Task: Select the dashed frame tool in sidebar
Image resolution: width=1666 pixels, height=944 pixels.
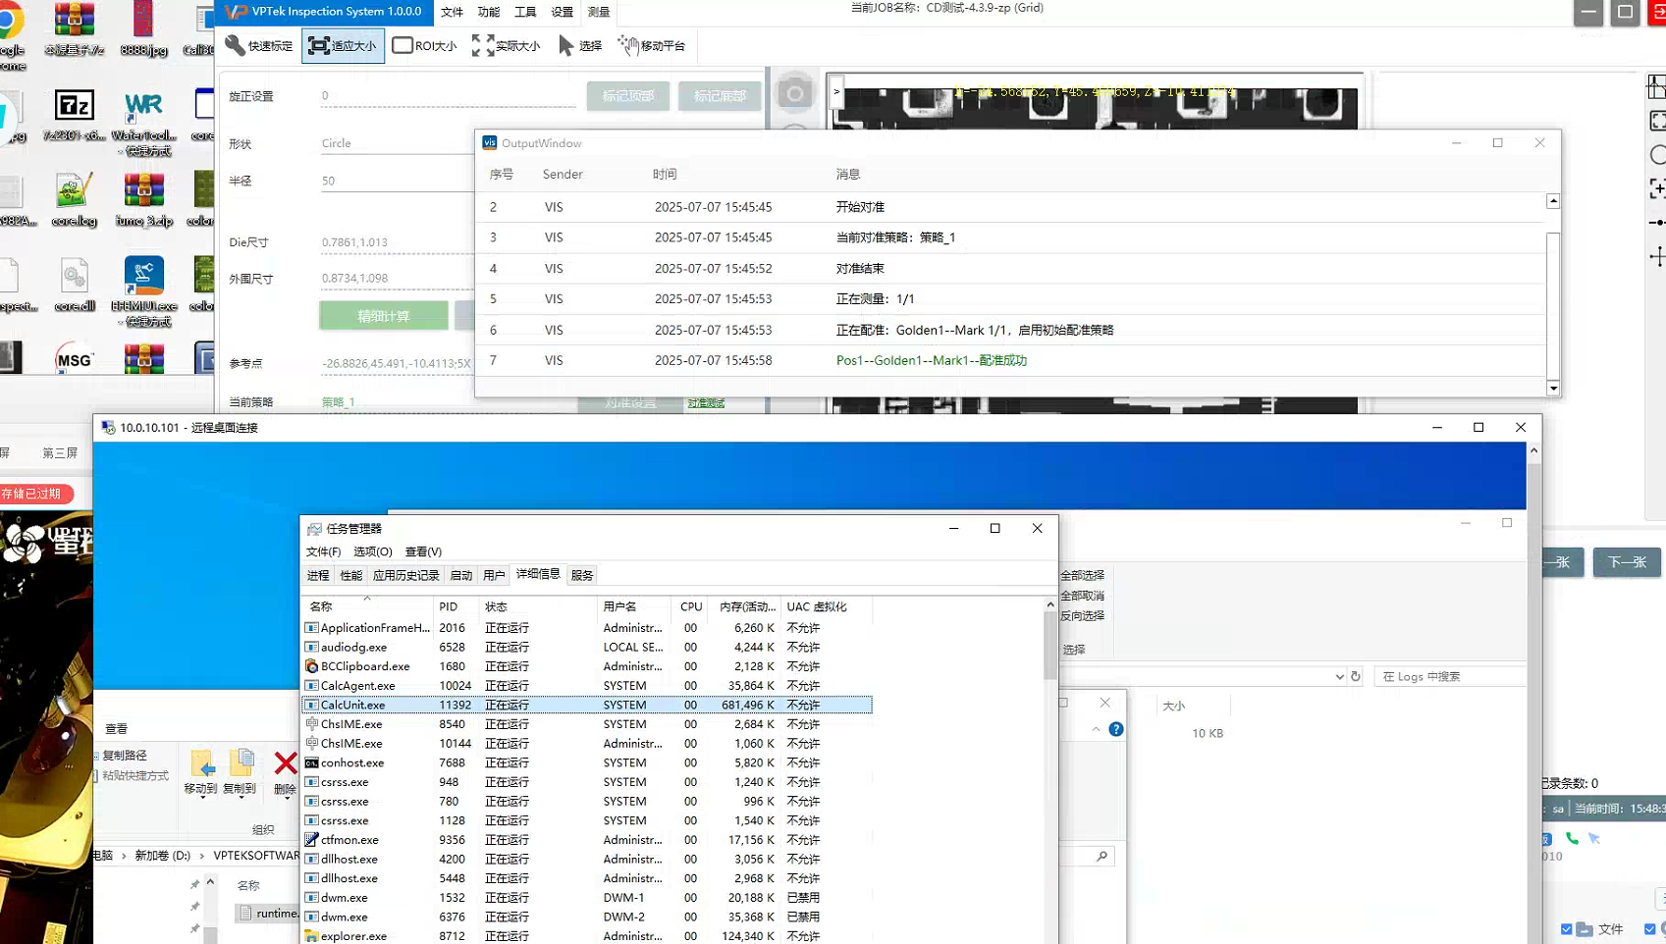Action: point(1657,121)
